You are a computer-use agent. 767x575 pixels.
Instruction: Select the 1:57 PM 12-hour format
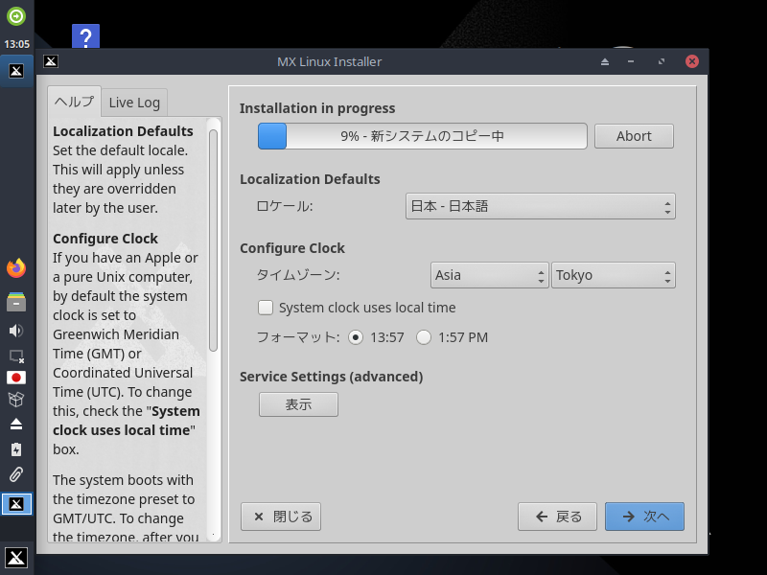424,337
